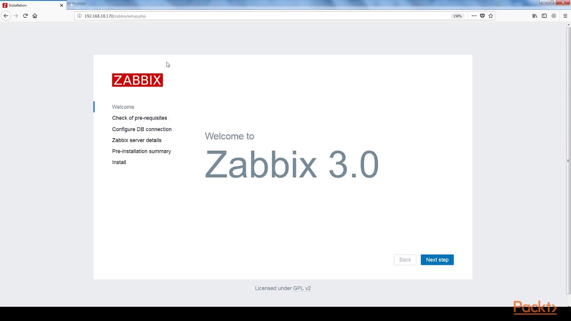
Task: Save page to Pocket icon
Action: [482, 16]
